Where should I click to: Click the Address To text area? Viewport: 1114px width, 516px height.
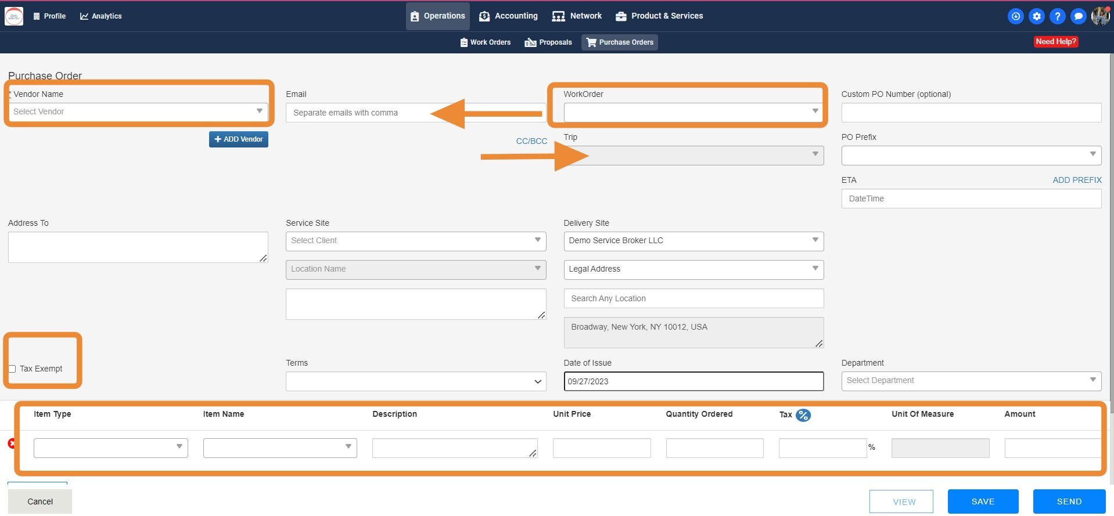tap(138, 247)
